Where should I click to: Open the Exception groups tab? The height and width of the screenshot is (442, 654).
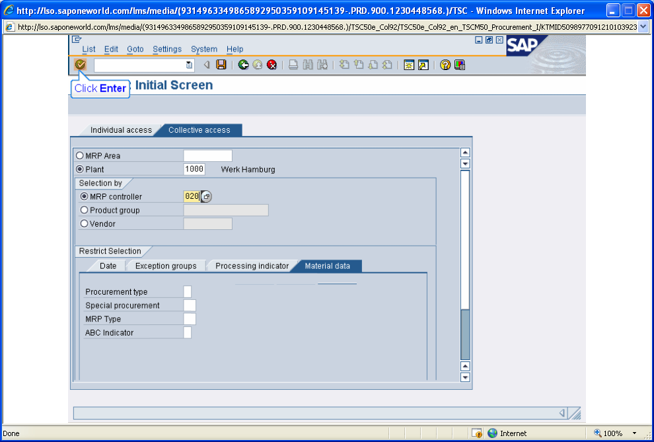166,266
